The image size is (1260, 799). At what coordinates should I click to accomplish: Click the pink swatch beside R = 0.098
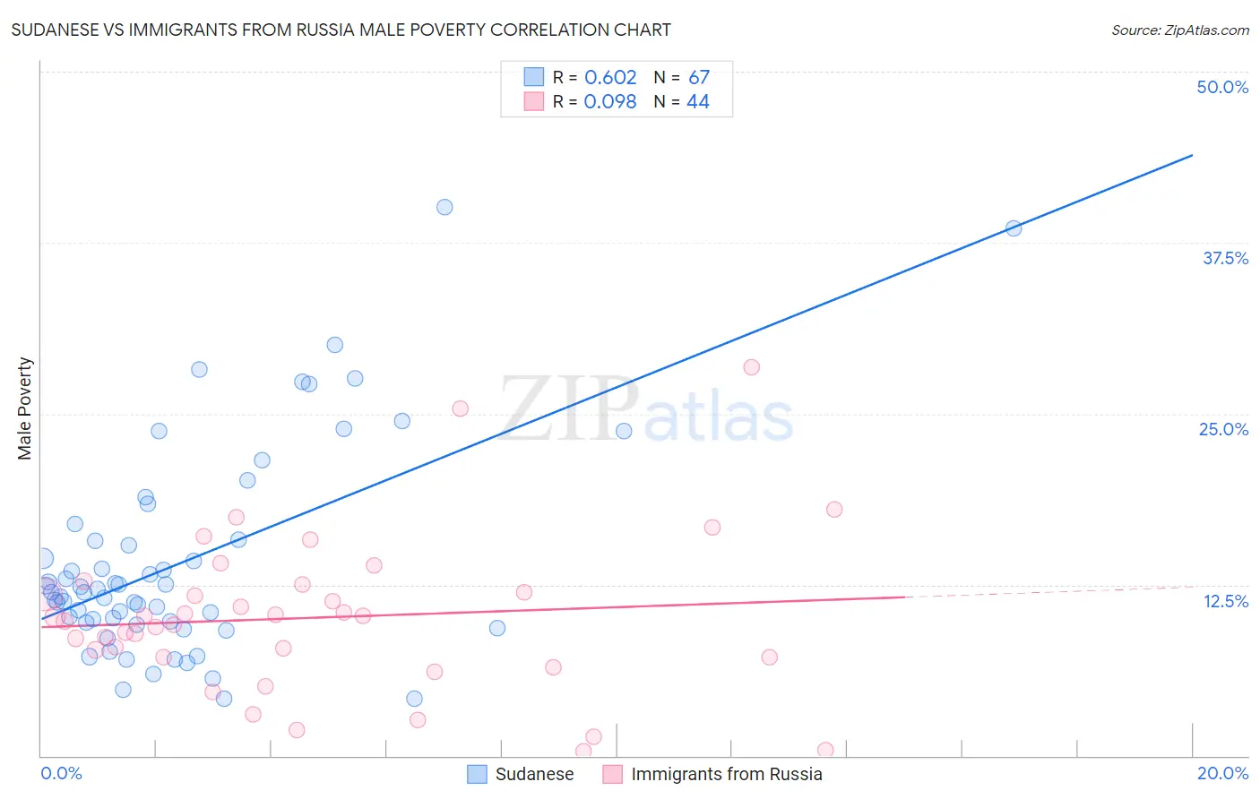tap(534, 101)
